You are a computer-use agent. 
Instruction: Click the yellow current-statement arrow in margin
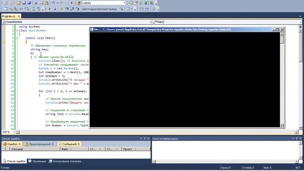[x=3, y=42]
